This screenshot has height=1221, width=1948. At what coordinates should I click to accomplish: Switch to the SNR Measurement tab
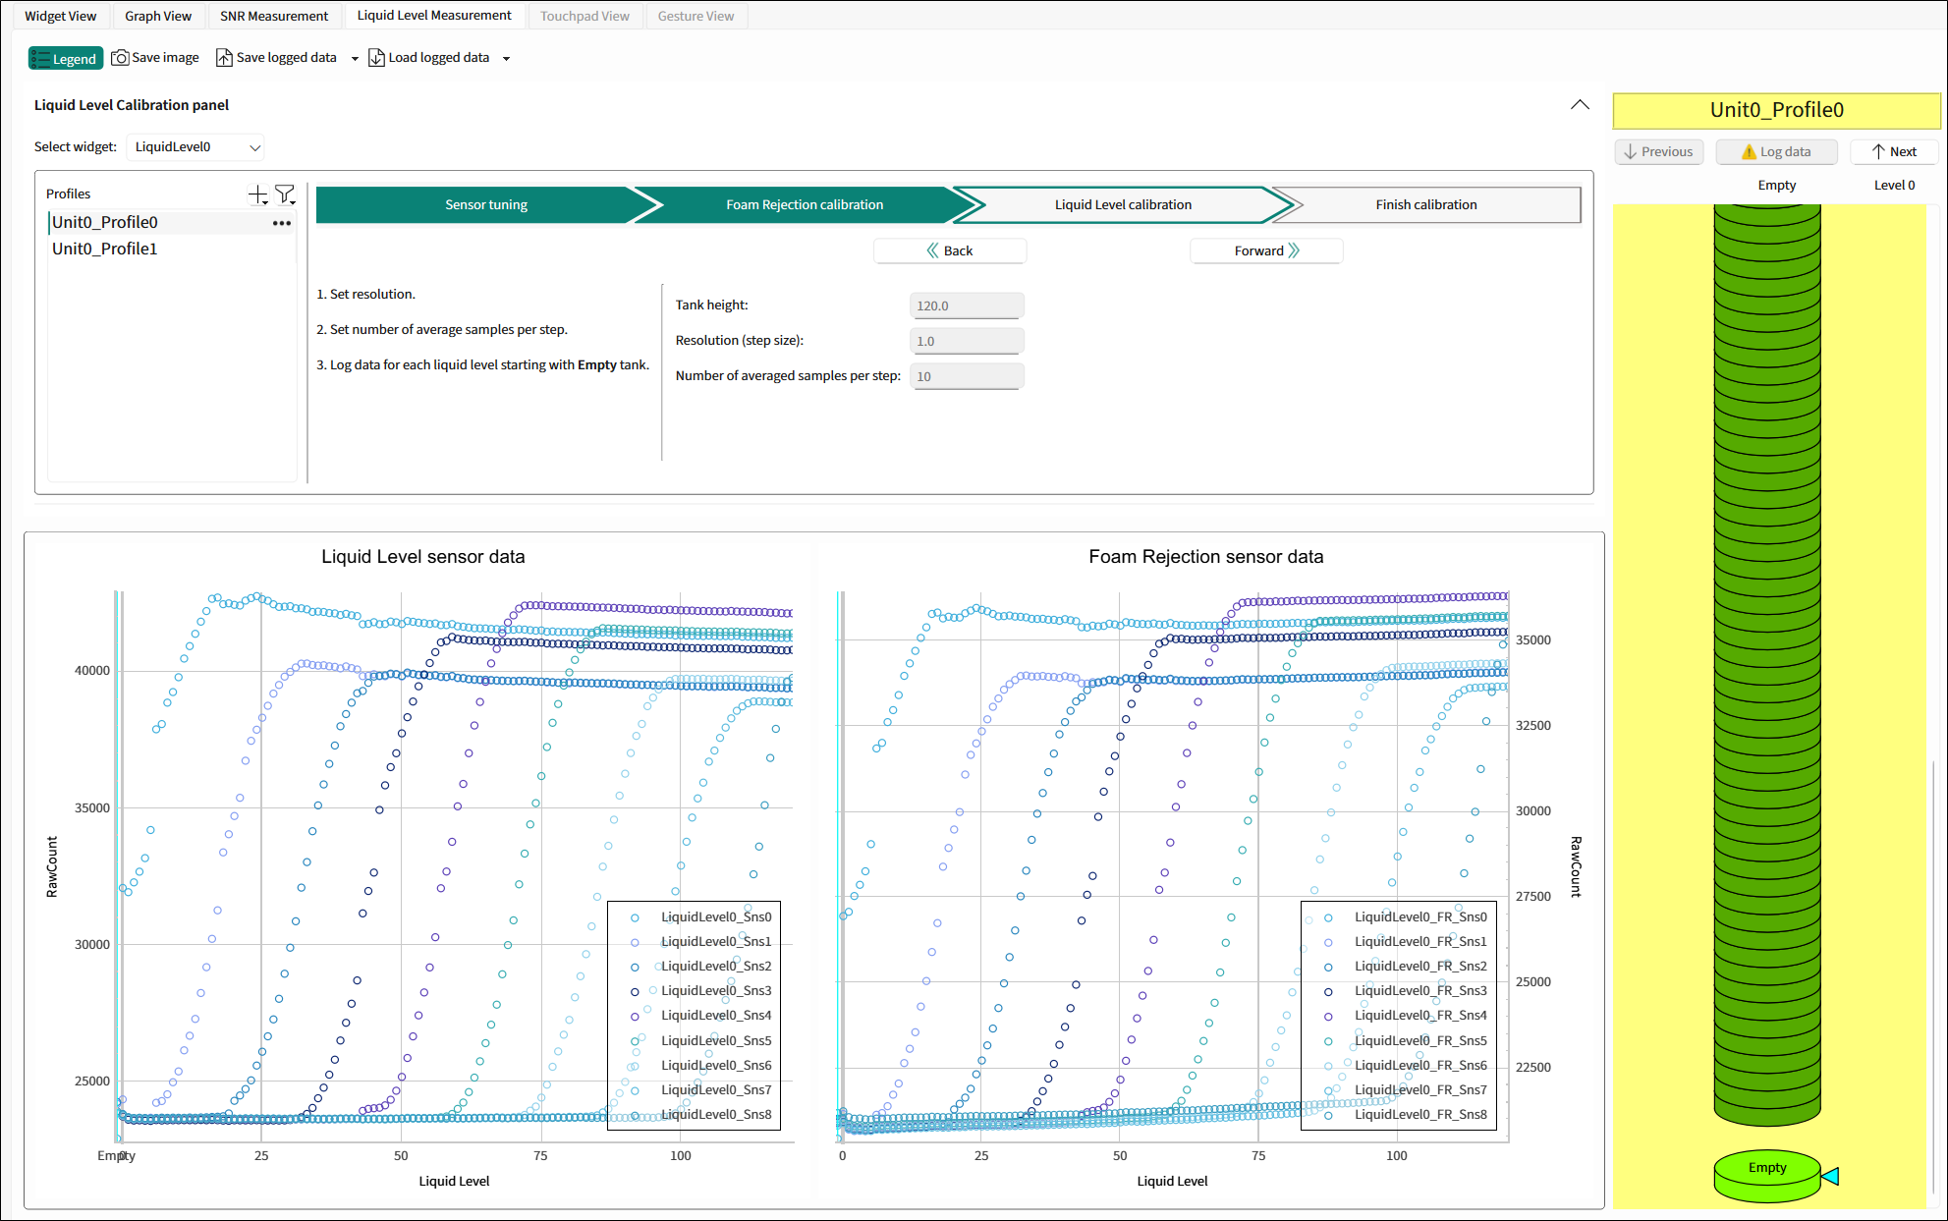tap(274, 16)
